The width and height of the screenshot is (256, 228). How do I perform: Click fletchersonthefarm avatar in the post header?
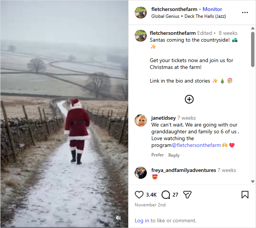coord(141,12)
